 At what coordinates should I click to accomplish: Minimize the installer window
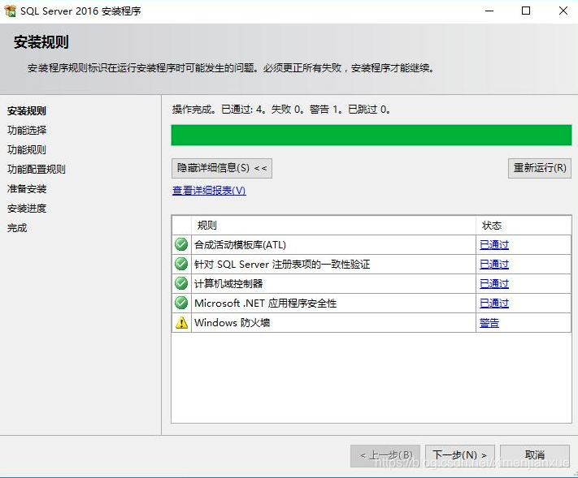pyautogui.click(x=489, y=11)
